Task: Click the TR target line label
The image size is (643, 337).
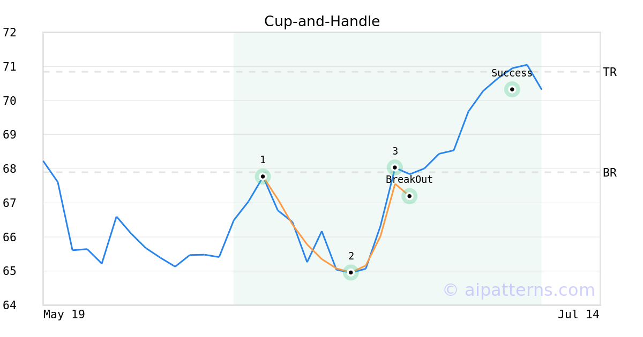Action: [610, 72]
